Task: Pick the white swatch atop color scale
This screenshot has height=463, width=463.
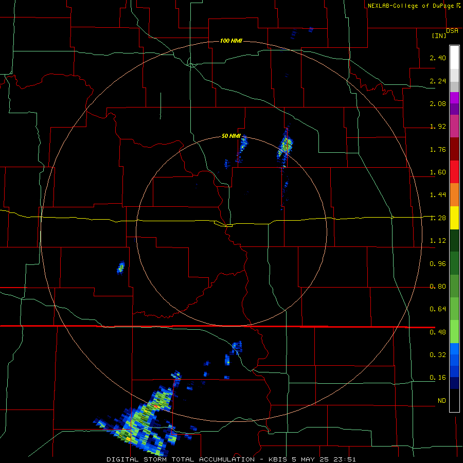Action: point(454,57)
